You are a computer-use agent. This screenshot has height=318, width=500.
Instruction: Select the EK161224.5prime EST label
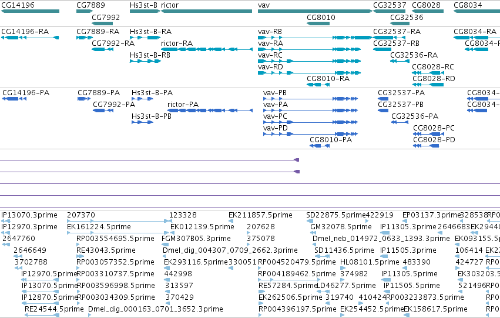[99, 227]
